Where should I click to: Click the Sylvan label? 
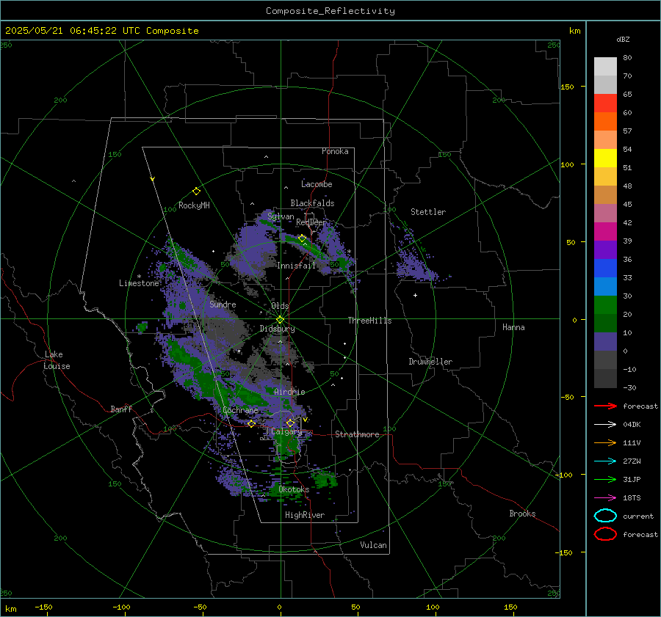tap(281, 216)
